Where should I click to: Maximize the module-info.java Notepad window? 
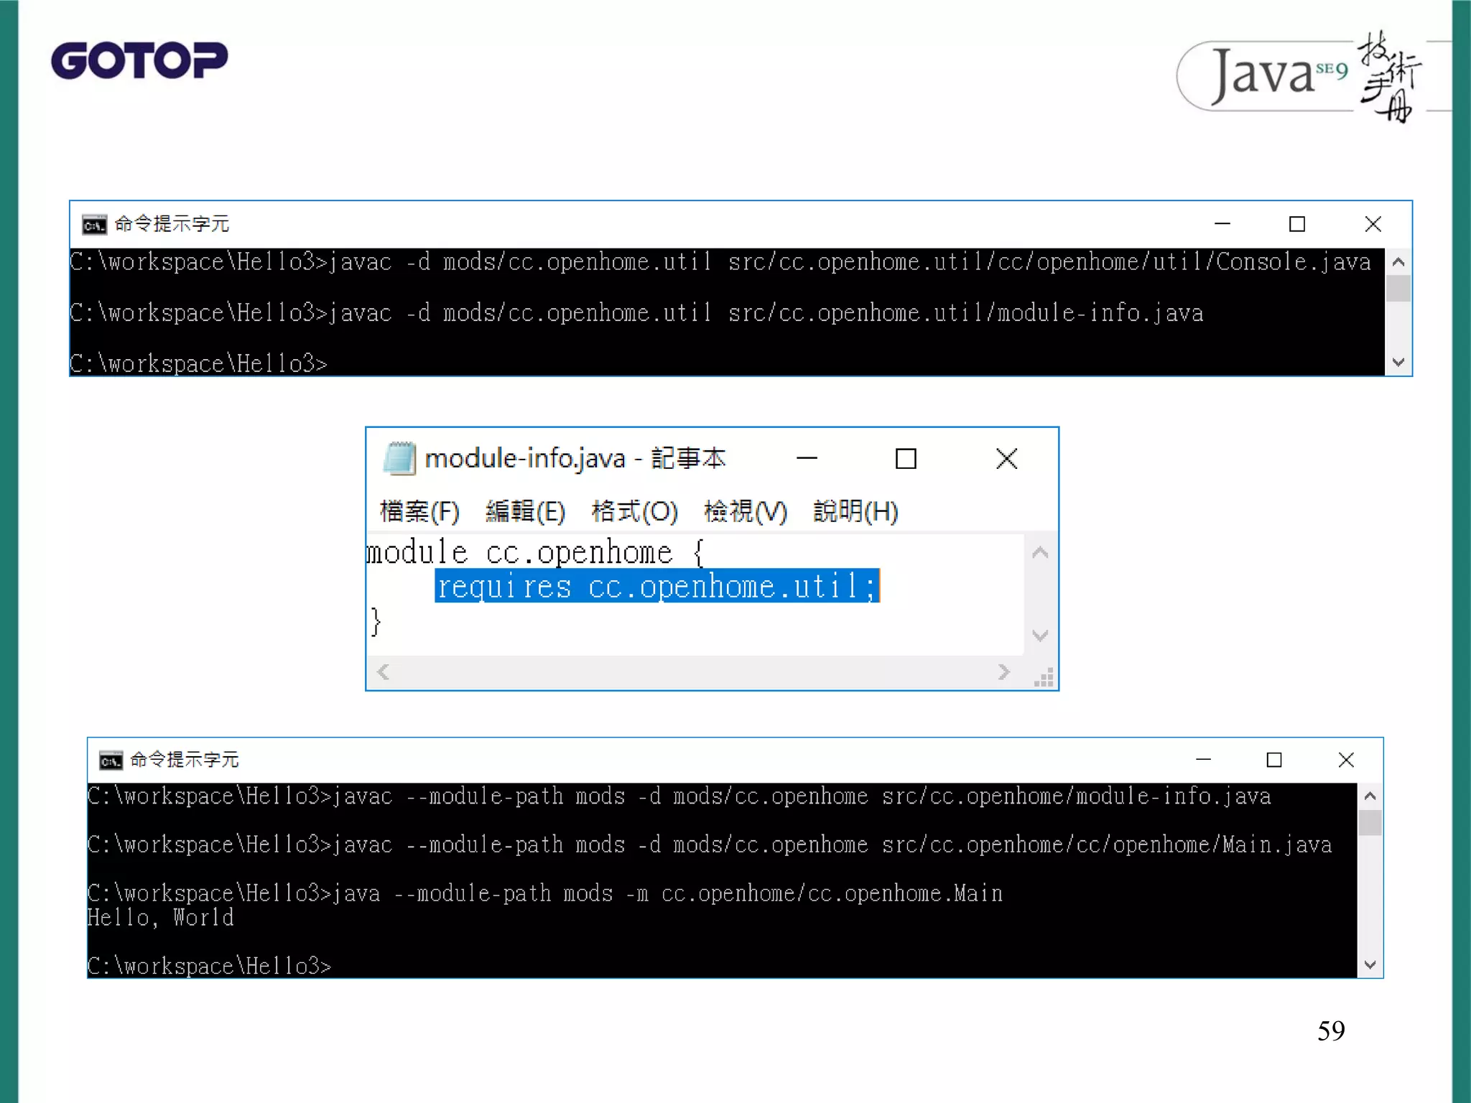point(906,459)
